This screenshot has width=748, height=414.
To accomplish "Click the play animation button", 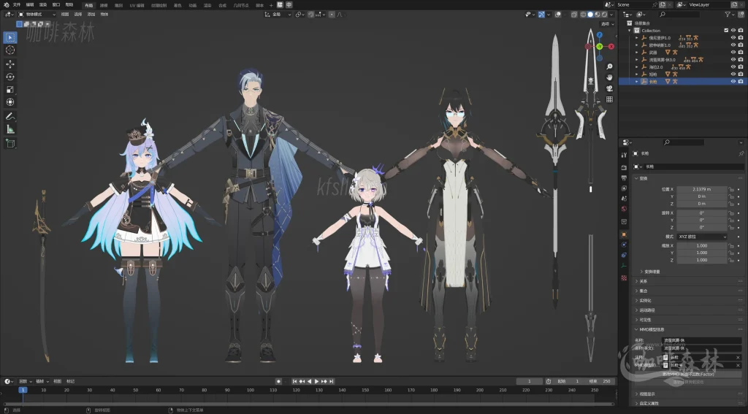I will tap(316, 381).
